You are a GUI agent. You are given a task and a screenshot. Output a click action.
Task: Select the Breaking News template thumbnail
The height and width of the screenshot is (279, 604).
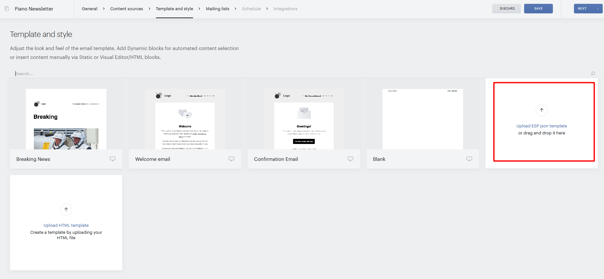pyautogui.click(x=66, y=119)
